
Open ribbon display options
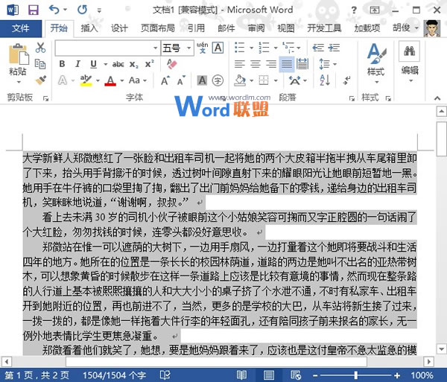(374, 10)
